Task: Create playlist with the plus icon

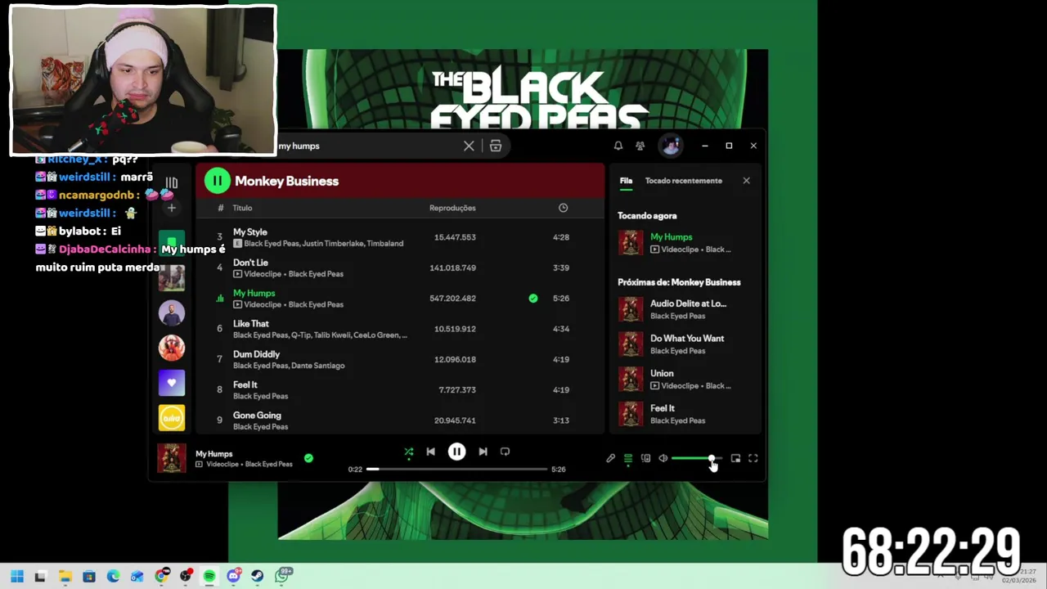Action: tap(172, 208)
